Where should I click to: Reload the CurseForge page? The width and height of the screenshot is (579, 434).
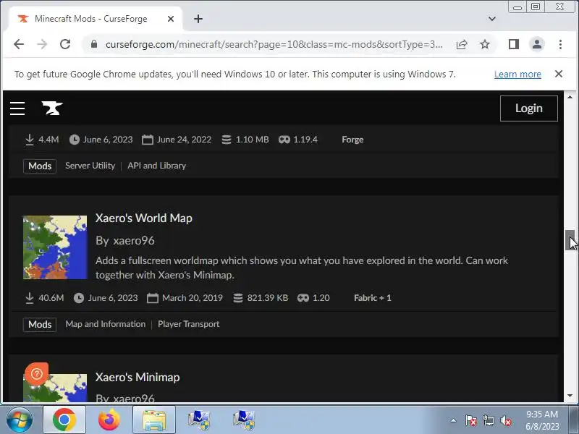tap(65, 44)
